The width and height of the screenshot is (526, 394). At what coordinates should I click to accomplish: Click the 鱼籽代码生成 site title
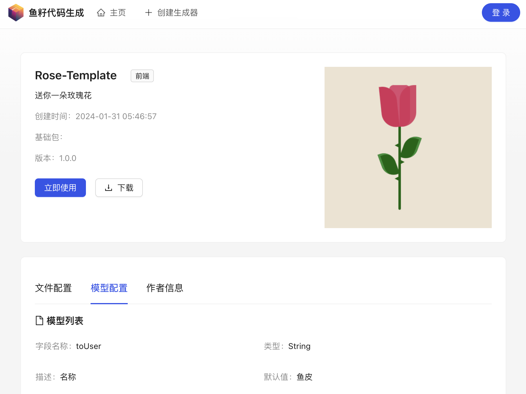pos(56,13)
